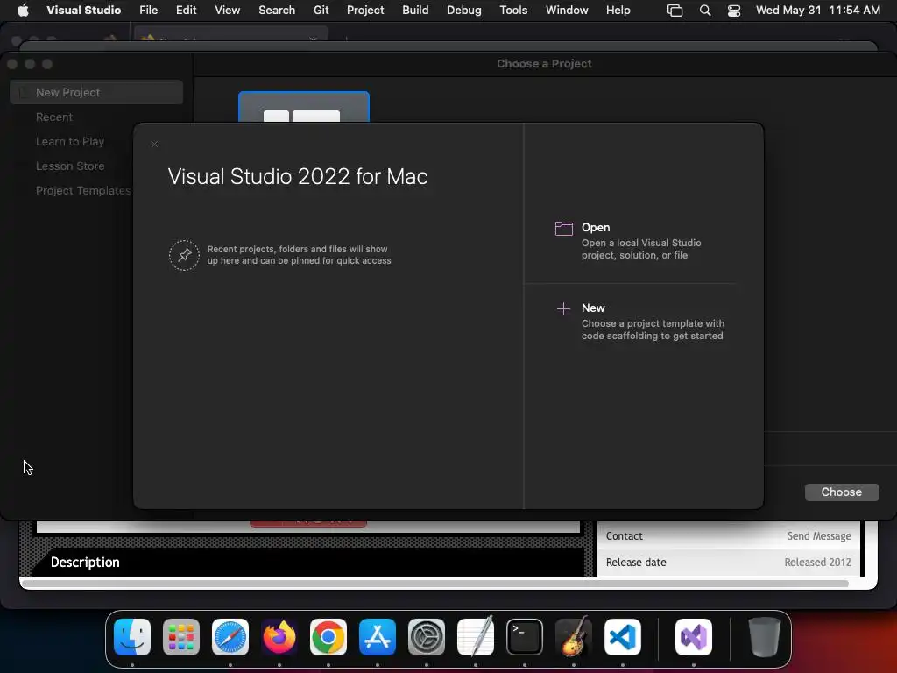Open Launchpad from the Dock
This screenshot has height=673, width=897.
click(x=181, y=637)
